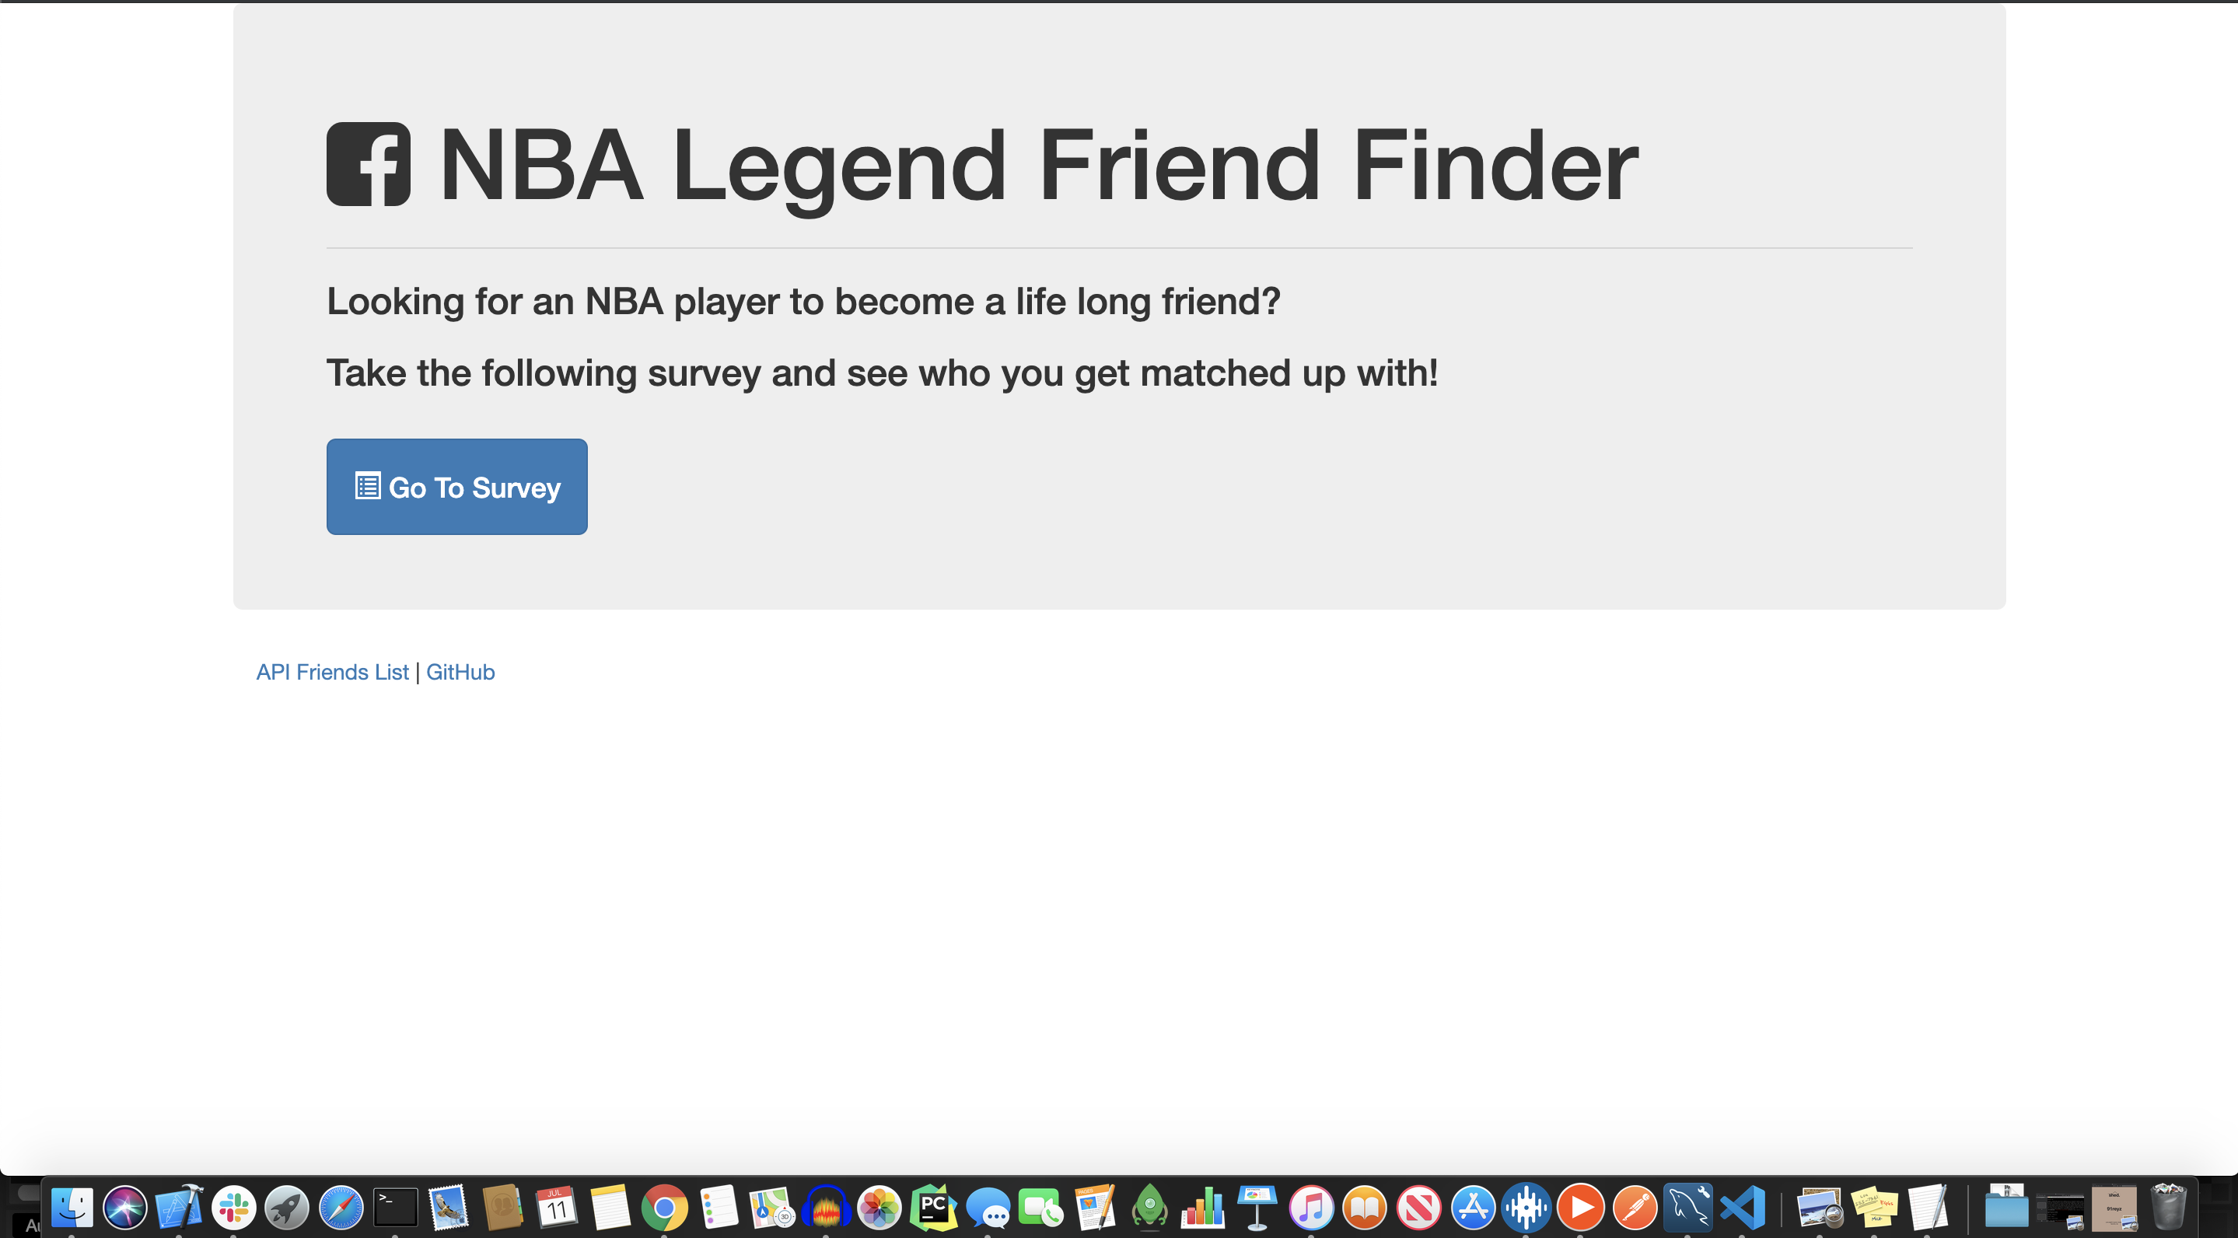Viewport: 2238px width, 1238px height.
Task: Launch MySQL Workbench from the Dock
Action: [x=1689, y=1208]
